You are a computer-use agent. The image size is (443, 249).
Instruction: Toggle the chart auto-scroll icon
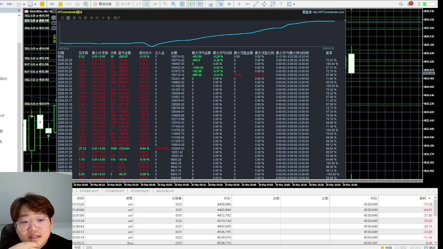(192, 4)
